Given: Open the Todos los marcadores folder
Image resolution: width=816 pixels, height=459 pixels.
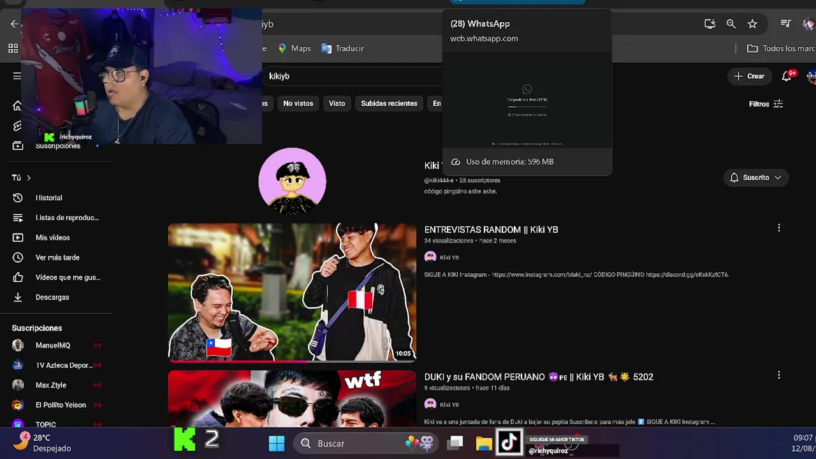Looking at the screenshot, I should (781, 48).
